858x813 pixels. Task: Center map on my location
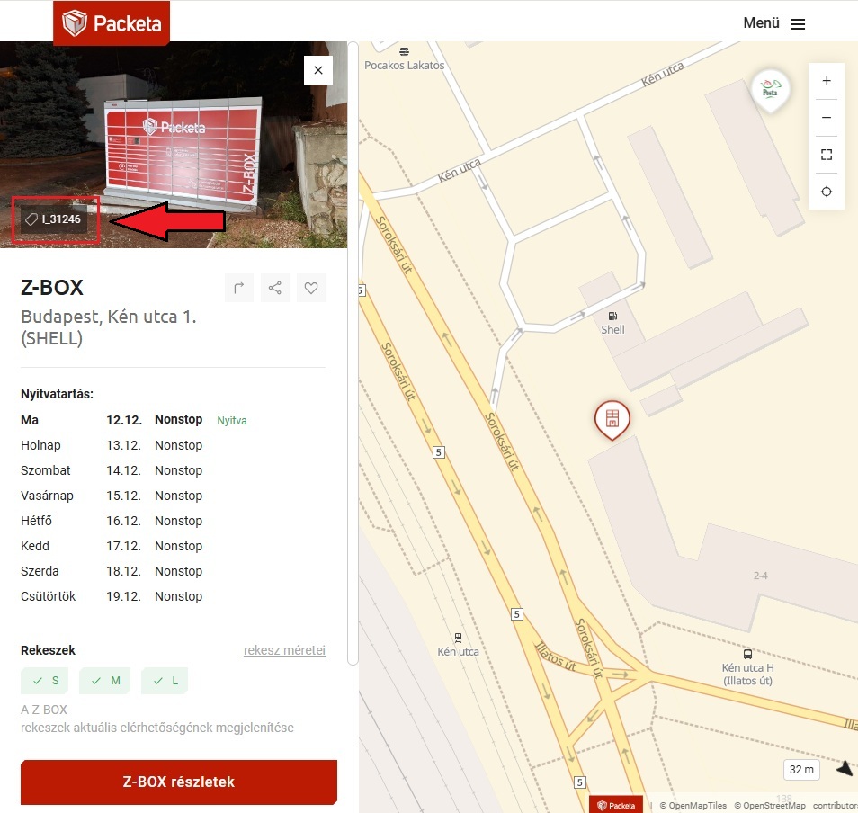(x=827, y=192)
